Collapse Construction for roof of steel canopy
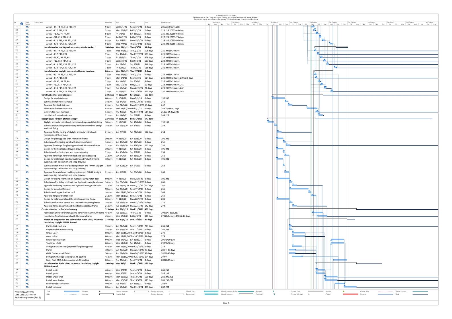Image resolution: width=452 pixels, height=319 pixels. coord(59,209)
